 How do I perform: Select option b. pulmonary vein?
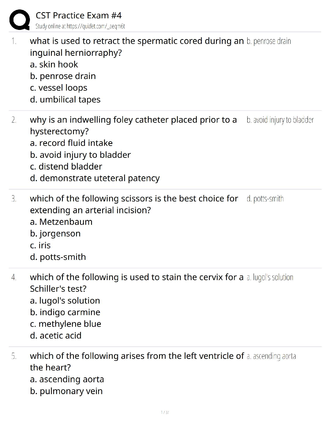[x=66, y=391]
